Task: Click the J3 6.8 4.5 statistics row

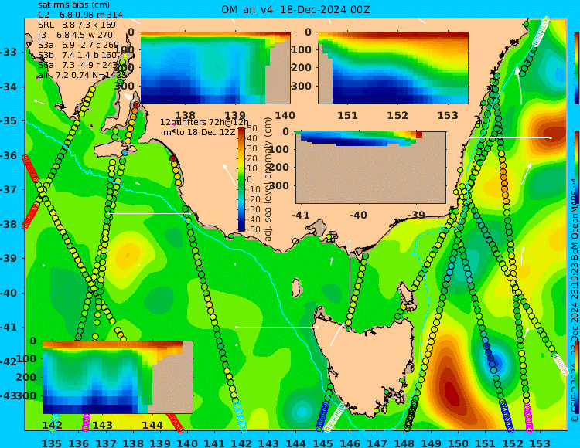Action: point(75,35)
